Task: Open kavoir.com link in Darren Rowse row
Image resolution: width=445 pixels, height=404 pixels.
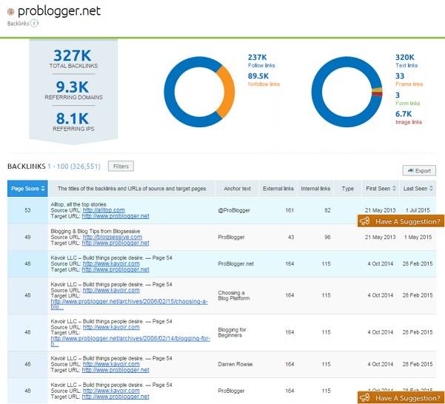Action: pos(111,364)
